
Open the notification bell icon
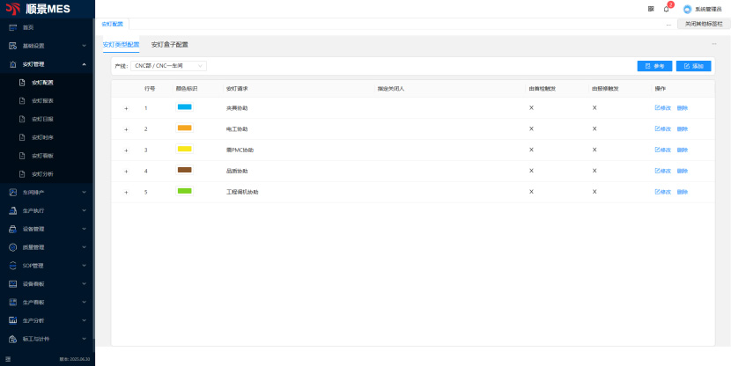[x=667, y=9]
